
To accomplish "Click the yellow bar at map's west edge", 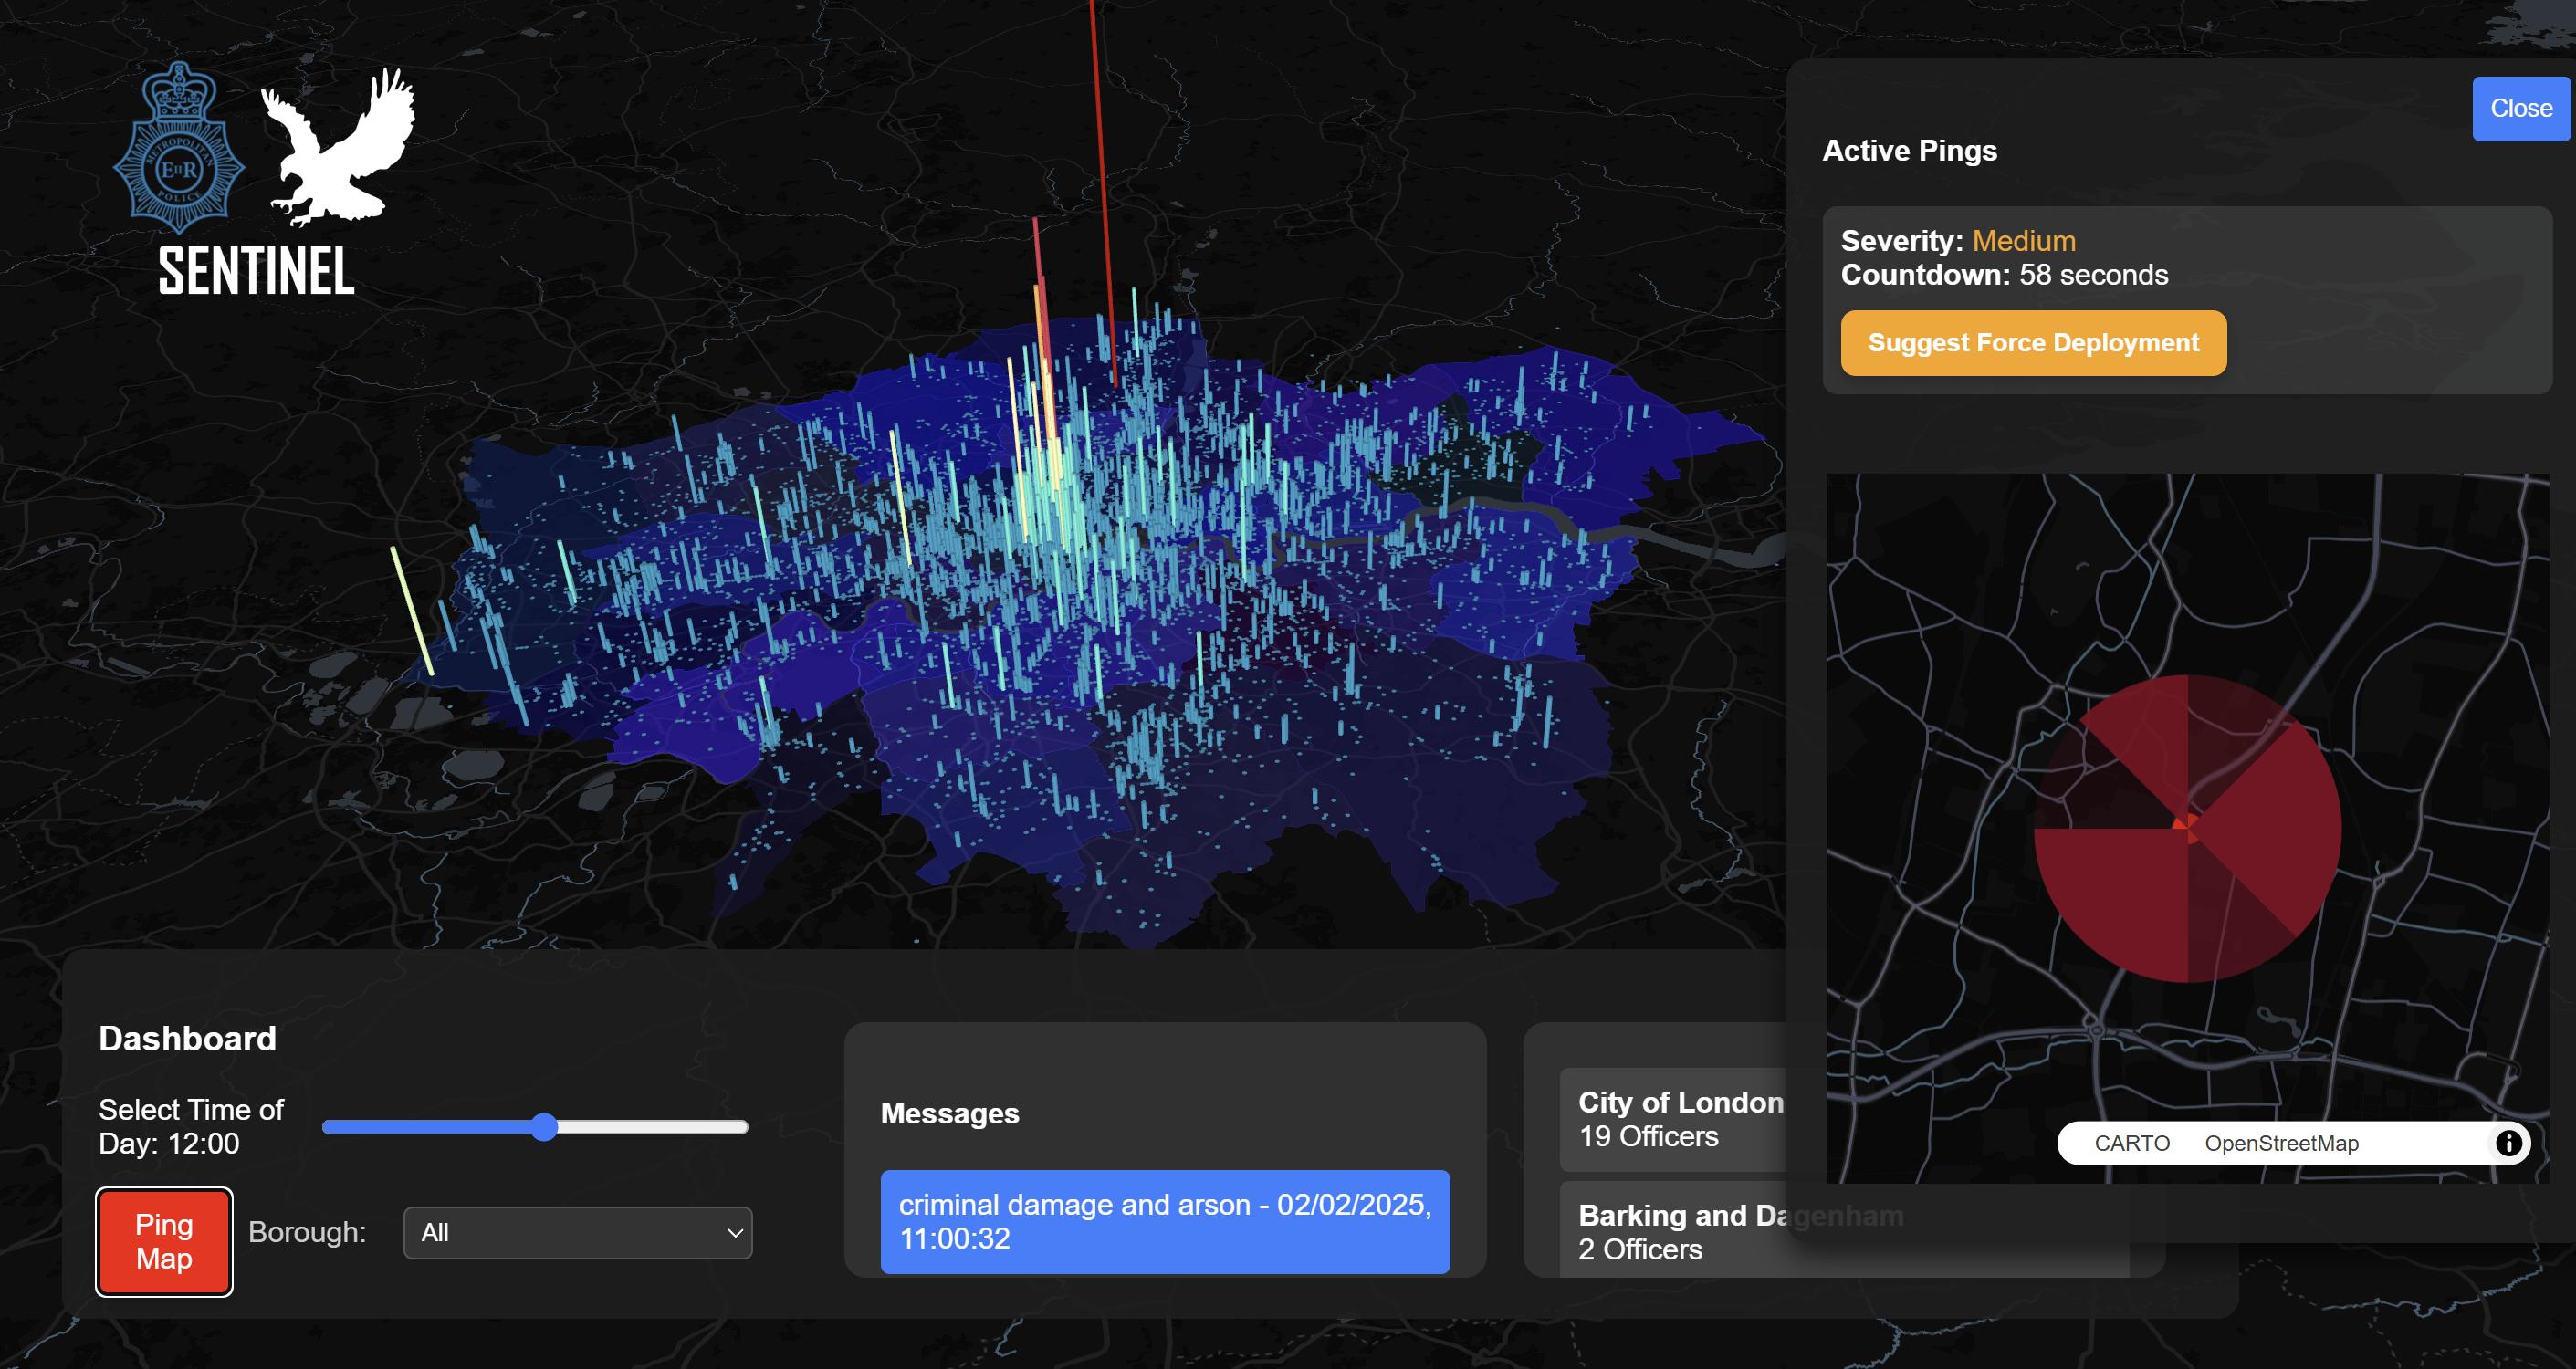I will [x=411, y=610].
